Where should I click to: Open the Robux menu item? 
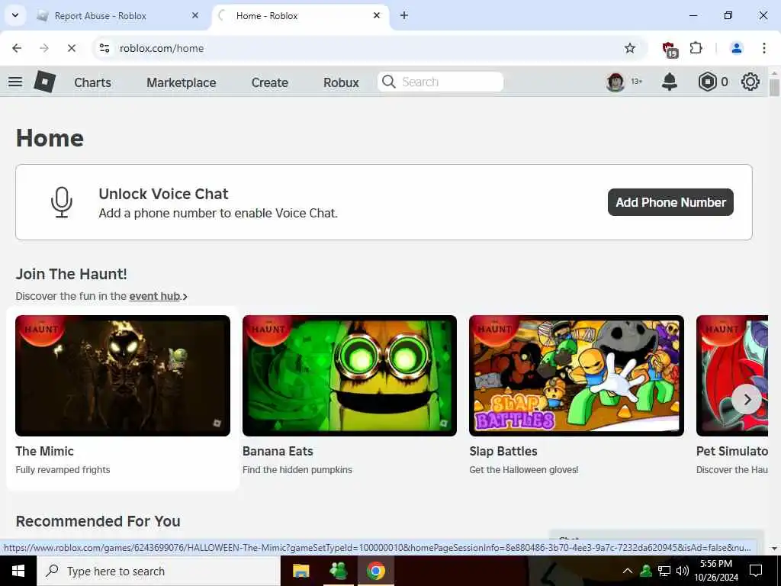341,82
